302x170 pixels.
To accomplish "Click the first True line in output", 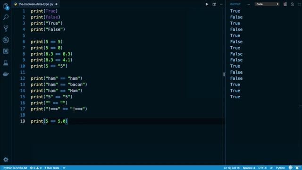I will [x=235, y=11].
